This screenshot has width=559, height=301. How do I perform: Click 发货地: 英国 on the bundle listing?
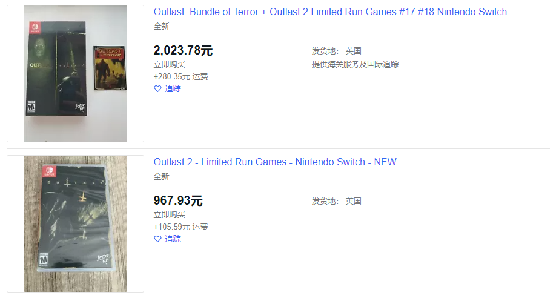point(337,51)
